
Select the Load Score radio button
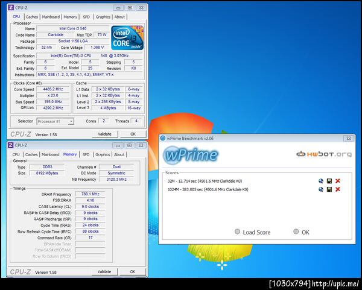point(237,232)
